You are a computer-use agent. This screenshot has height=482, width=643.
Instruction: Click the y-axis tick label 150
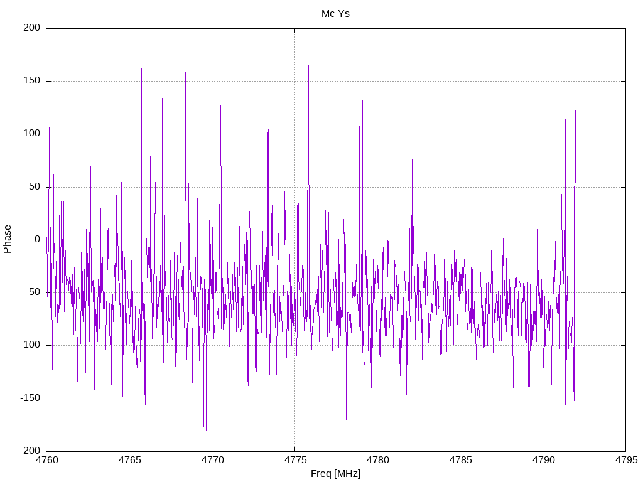[32, 81]
